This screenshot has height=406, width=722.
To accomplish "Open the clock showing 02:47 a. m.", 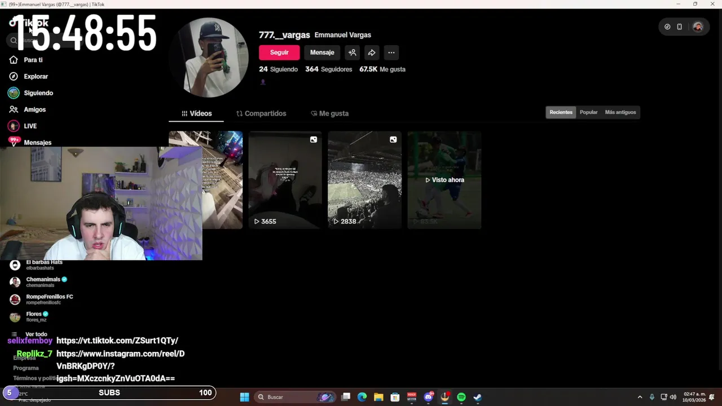I will [694, 397].
